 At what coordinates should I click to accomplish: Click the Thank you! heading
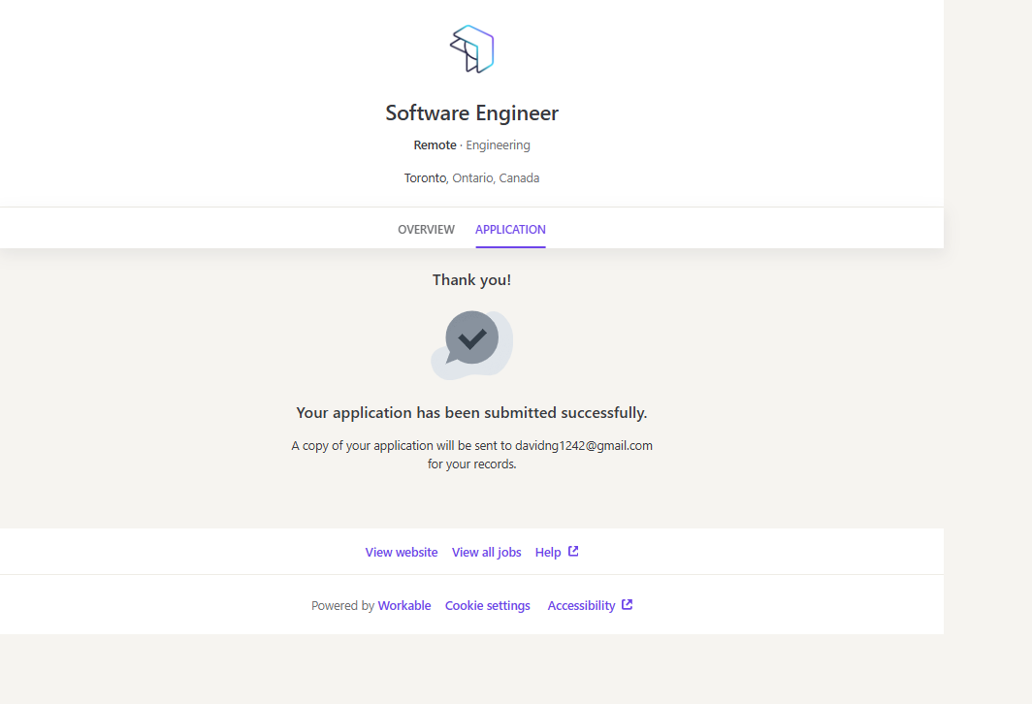[471, 280]
